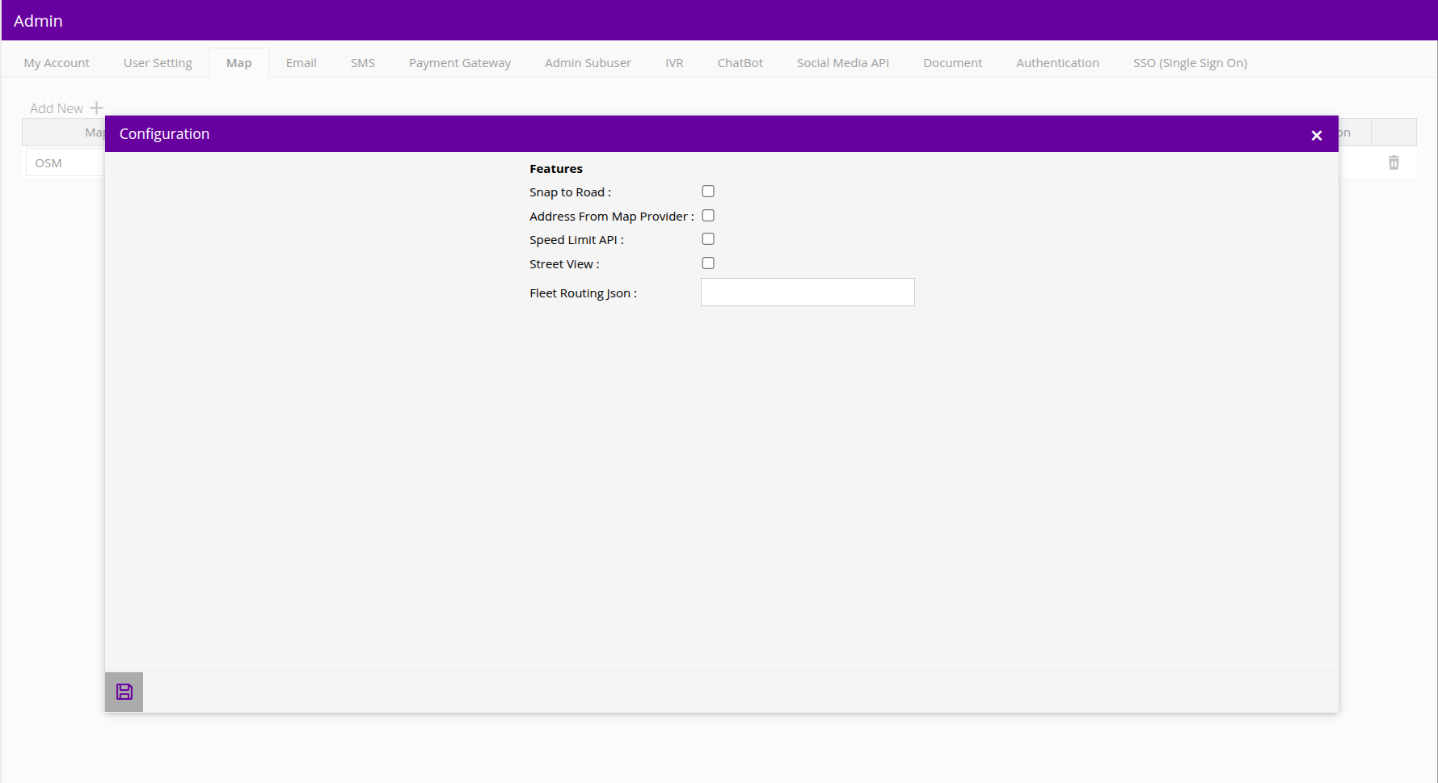Screen dimensions: 1438x783
Task: Go to the SMS tab
Action: tap(362, 63)
